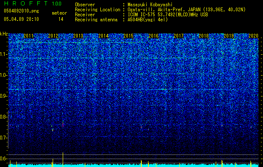Click the 2012 time axis label
The height and width of the screenshot is (167, 263).
(x=53, y=36)
